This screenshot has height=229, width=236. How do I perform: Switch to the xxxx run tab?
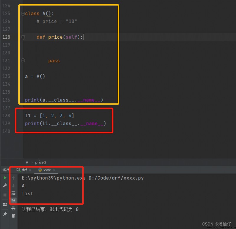tap(45, 170)
